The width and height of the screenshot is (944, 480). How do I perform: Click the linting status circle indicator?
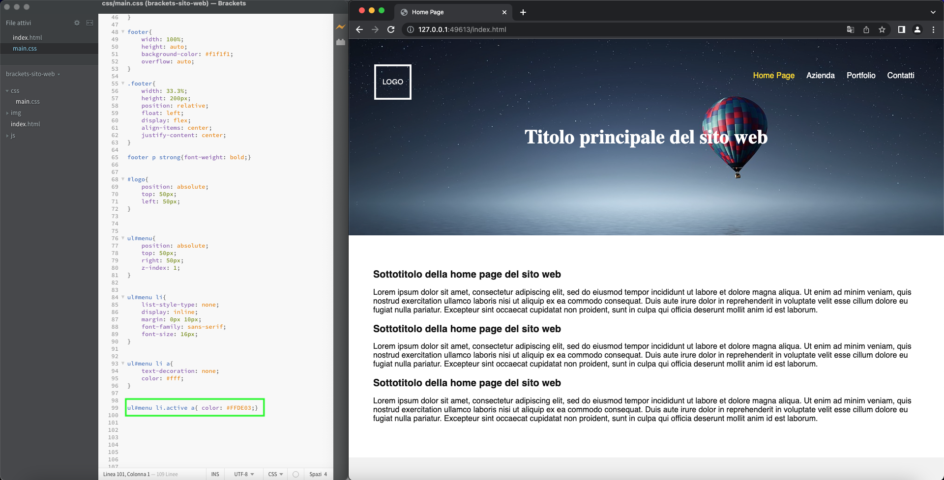(x=295, y=474)
